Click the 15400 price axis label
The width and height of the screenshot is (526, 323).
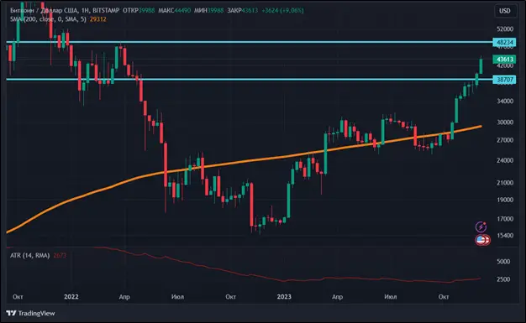505,236
